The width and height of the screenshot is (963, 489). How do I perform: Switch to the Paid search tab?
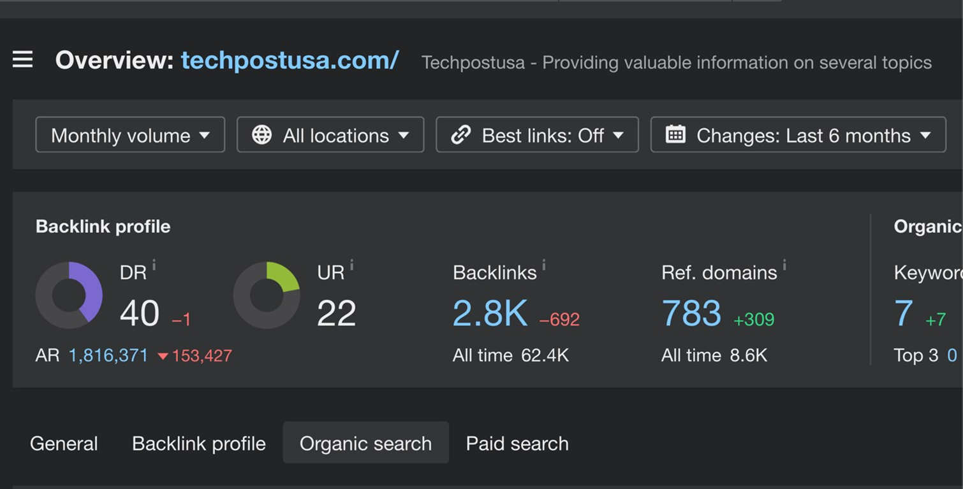(x=517, y=443)
